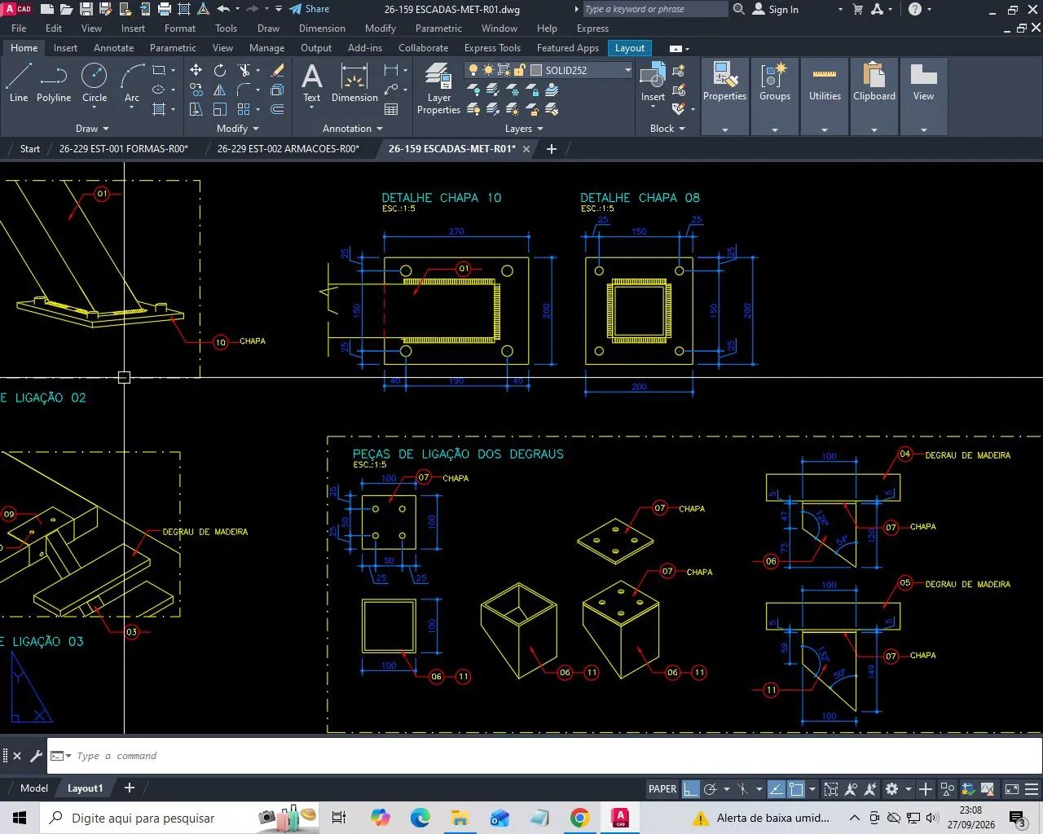This screenshot has width=1043, height=834.
Task: Expand the Modify panel
Action: [237, 129]
